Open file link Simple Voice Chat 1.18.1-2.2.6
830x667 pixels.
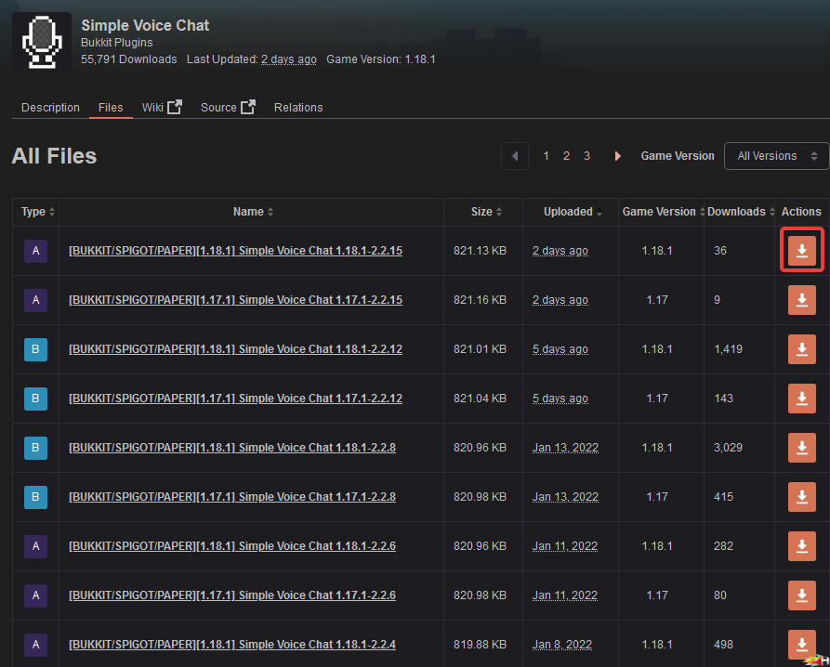coord(232,546)
